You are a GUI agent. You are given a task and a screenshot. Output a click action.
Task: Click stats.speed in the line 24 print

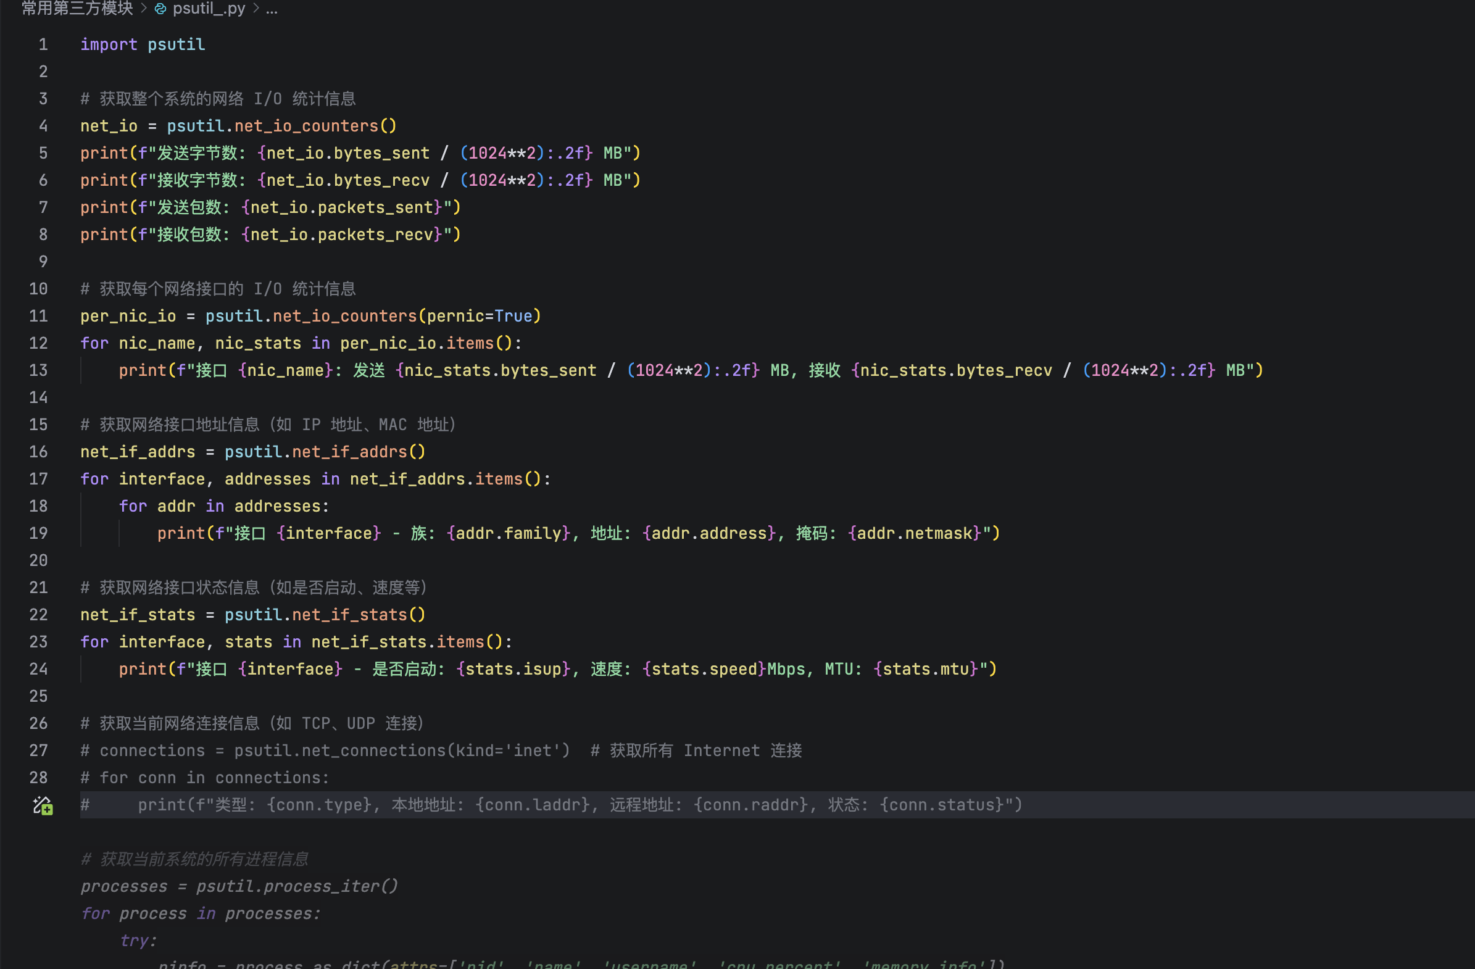click(704, 669)
